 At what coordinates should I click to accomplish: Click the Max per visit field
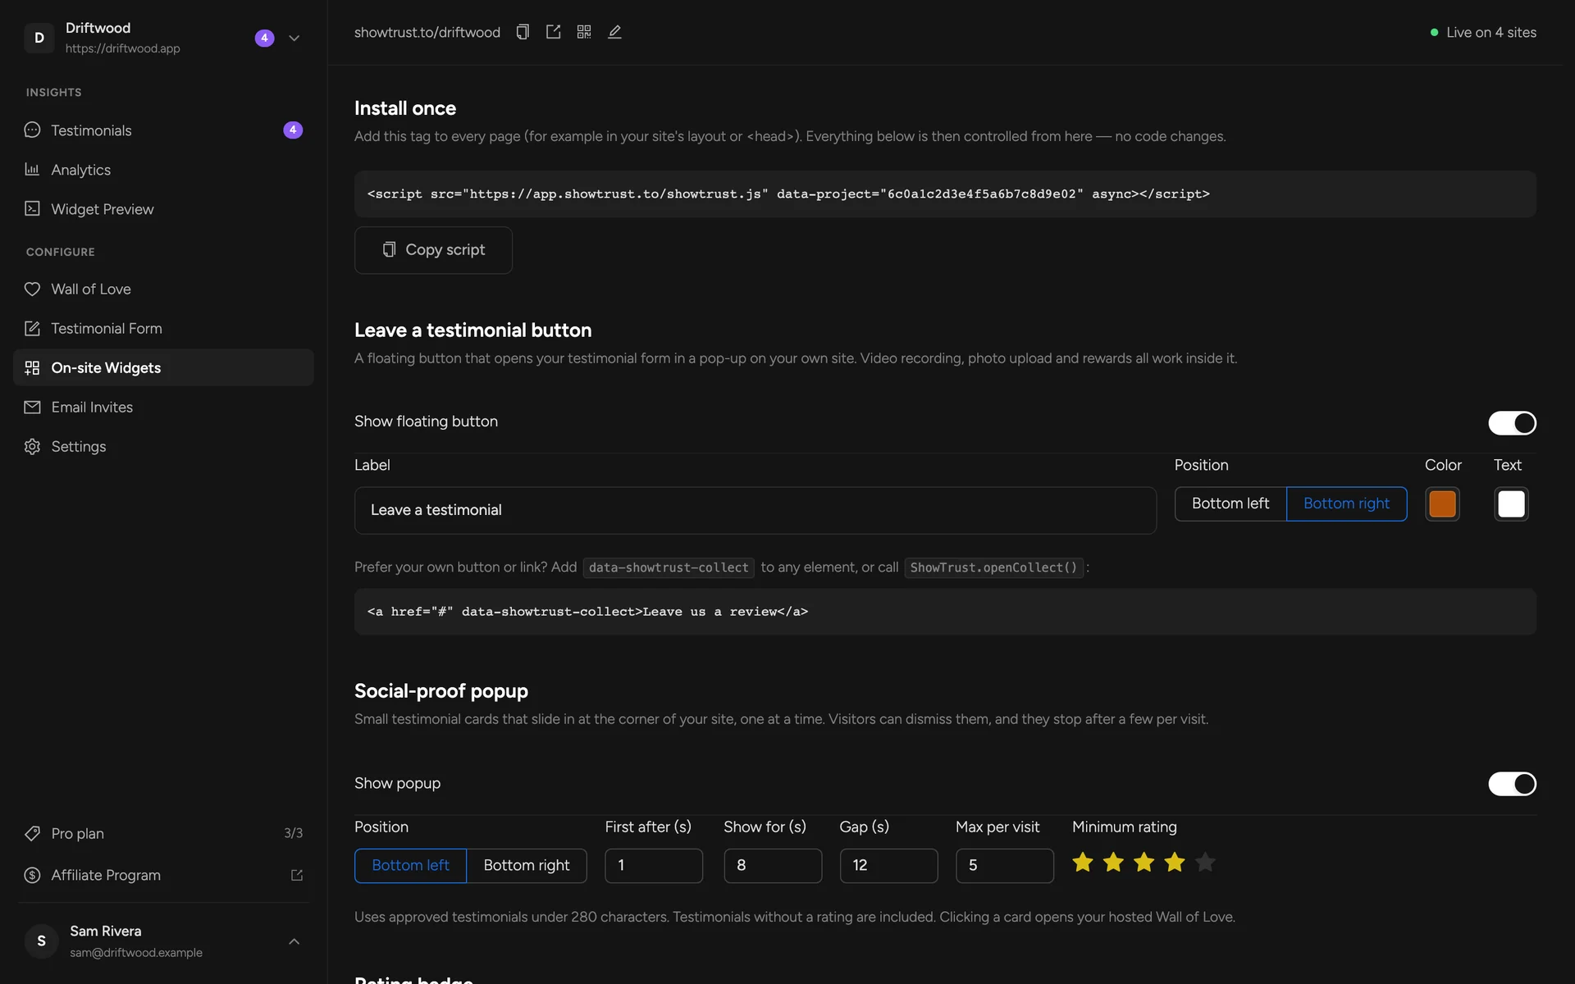[x=1005, y=865]
